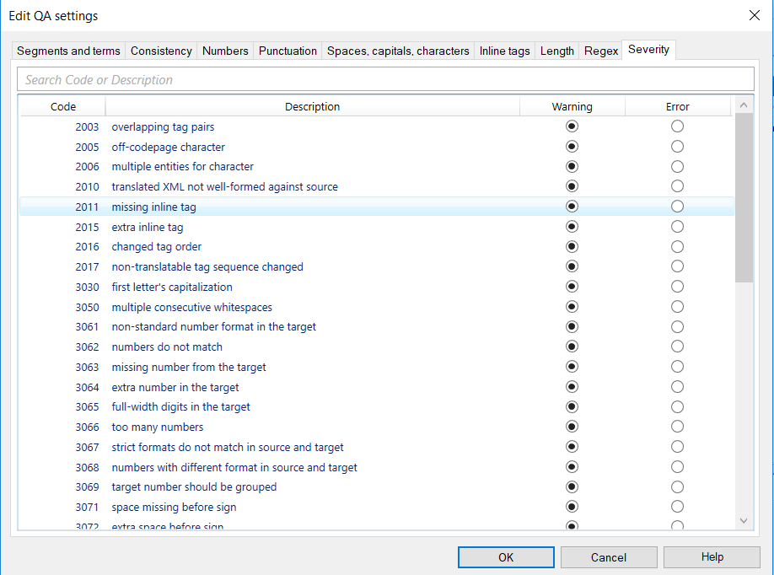Screen dimensions: 774x575
Task: Select Warning for first letter's capitalization
Action: pyautogui.click(x=572, y=287)
